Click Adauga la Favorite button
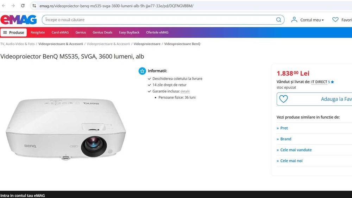The image size is (352, 198). 314,99
